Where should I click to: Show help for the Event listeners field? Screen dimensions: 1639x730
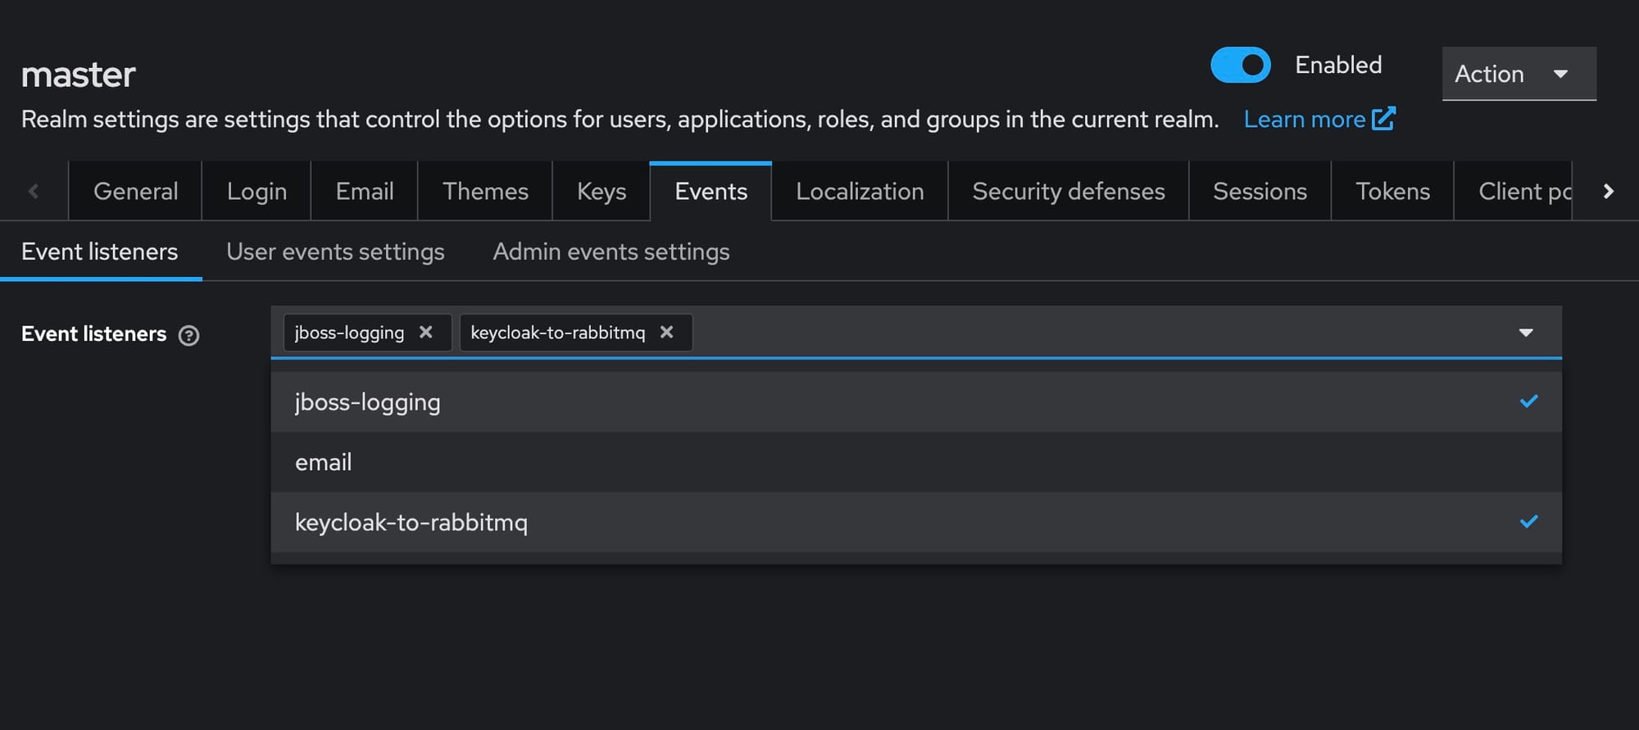click(188, 335)
